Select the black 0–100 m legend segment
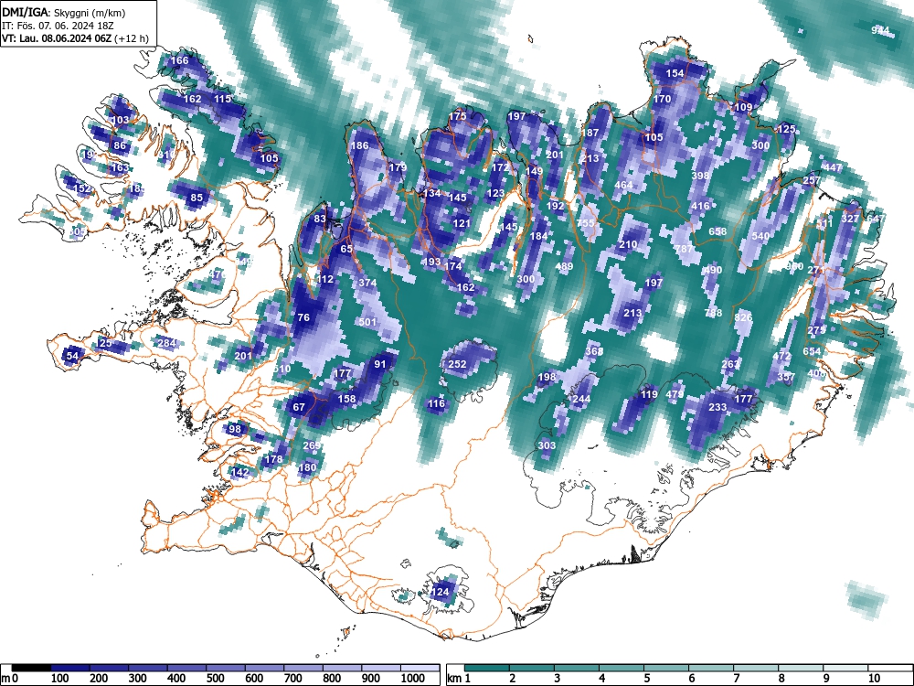The width and height of the screenshot is (914, 686). coord(31,668)
